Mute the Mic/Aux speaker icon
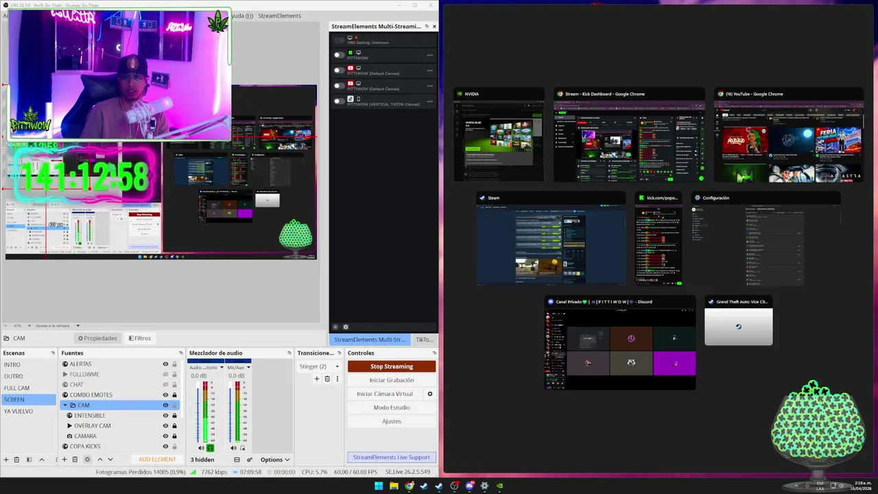 pos(233,448)
